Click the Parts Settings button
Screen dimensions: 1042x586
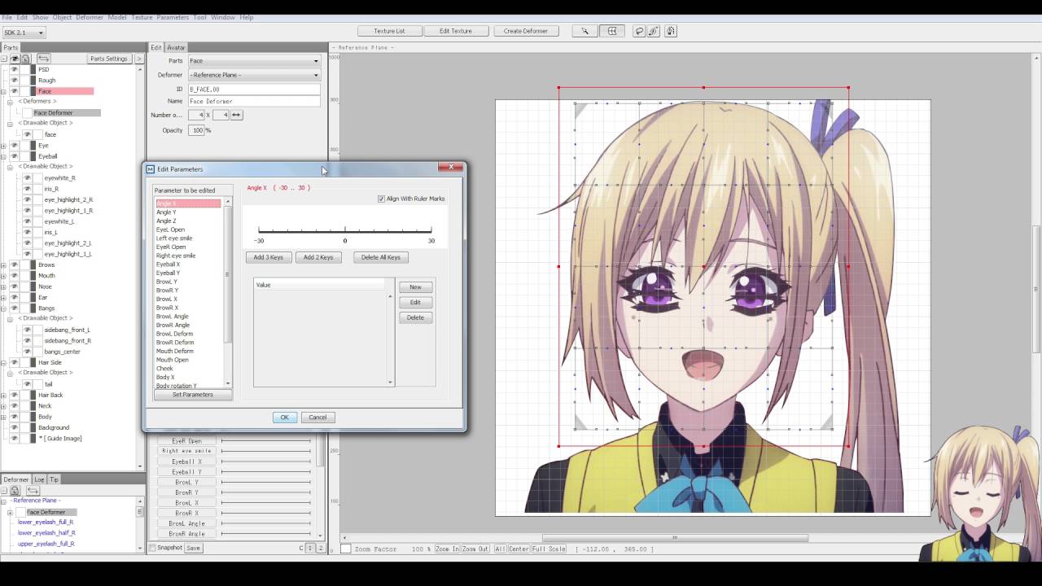109,59
